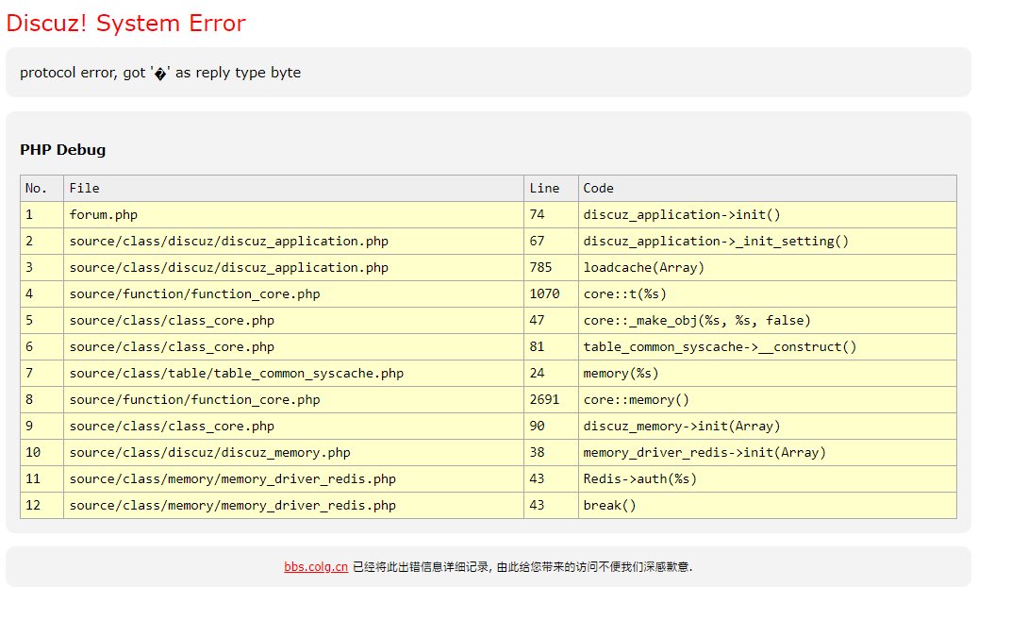Screen dimensions: 1011x620
Task: Click the 'Line' column header
Action: click(551, 189)
